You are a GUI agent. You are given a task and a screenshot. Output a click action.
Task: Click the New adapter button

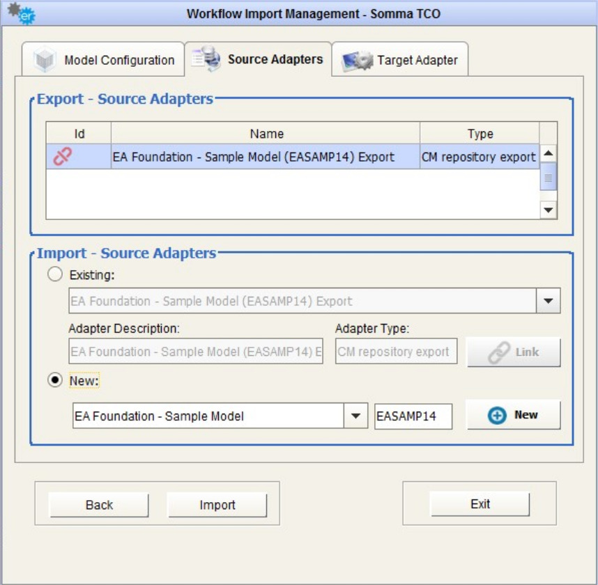[x=514, y=414]
